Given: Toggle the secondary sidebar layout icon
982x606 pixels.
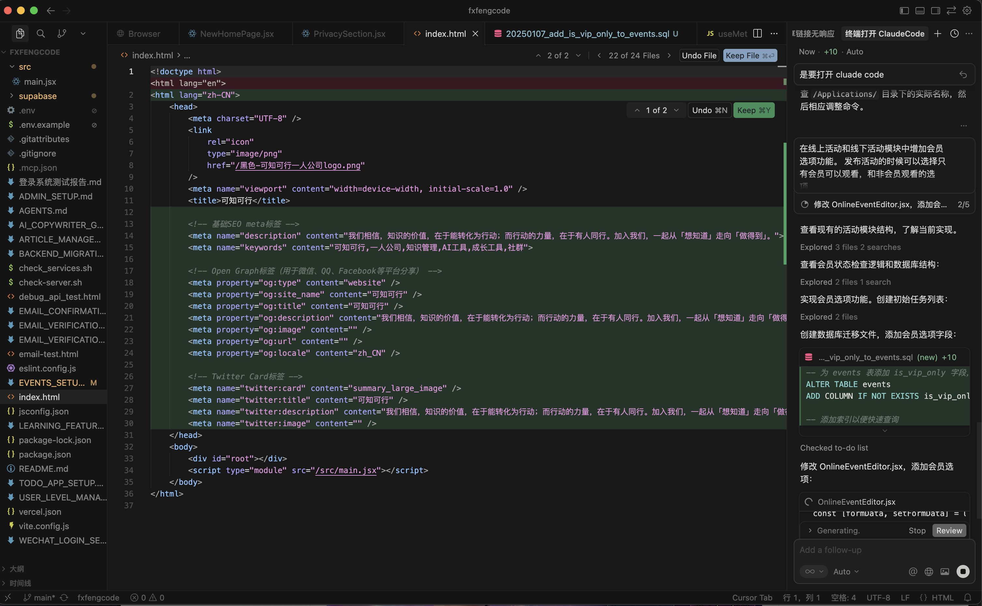Looking at the screenshot, I should (x=935, y=10).
